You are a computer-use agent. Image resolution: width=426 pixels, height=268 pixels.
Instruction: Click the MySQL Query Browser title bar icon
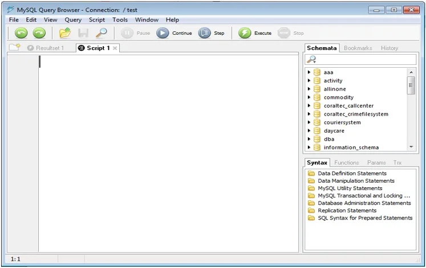pos(10,10)
